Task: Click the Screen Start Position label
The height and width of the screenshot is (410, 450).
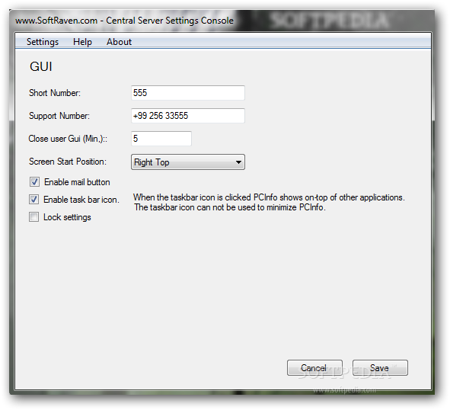Action: pos(68,162)
